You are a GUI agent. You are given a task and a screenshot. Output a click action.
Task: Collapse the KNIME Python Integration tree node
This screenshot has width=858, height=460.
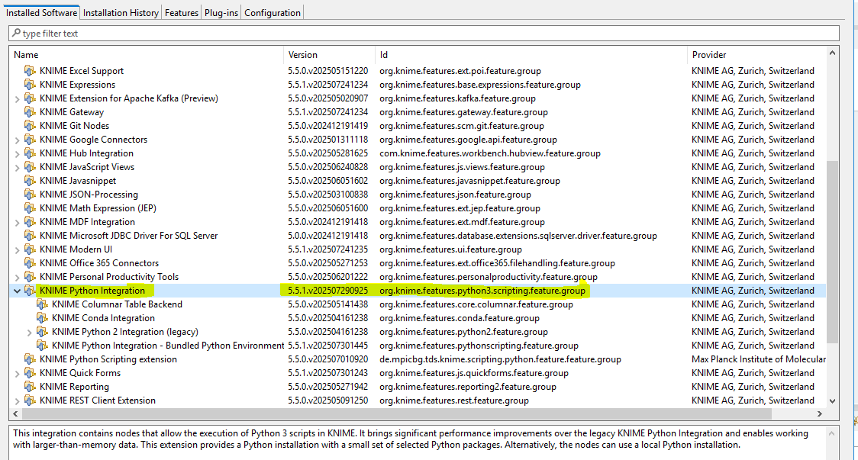(x=17, y=291)
